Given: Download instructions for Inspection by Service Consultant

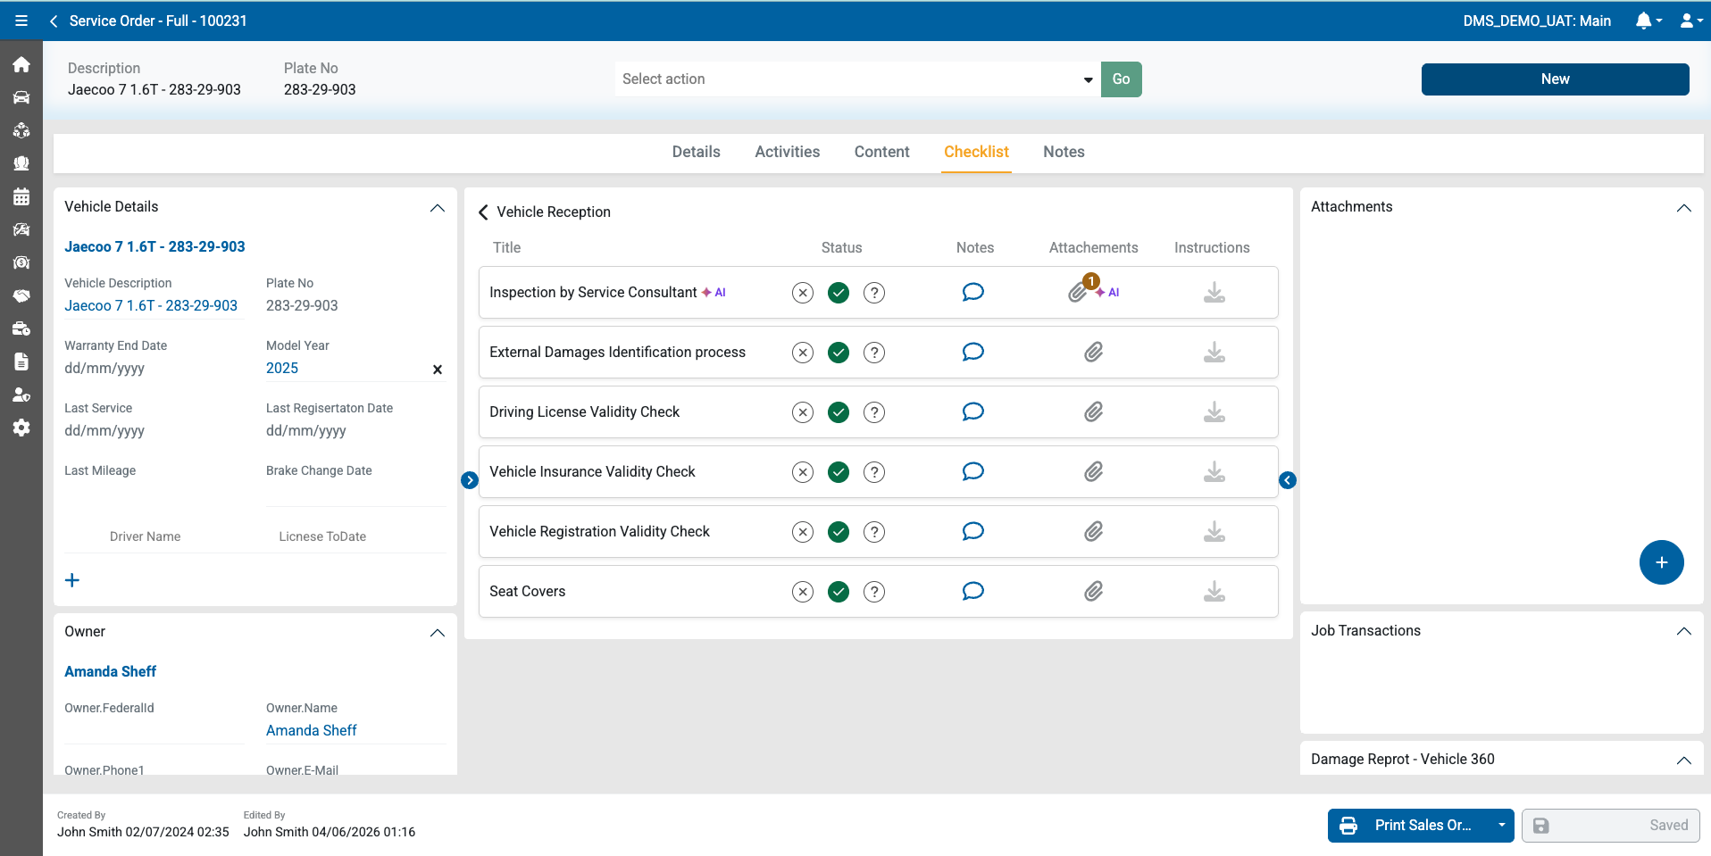Looking at the screenshot, I should 1214,293.
